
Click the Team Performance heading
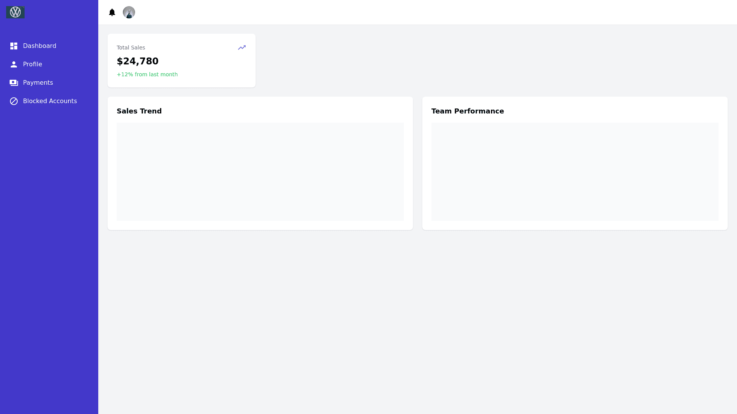coord(468,111)
